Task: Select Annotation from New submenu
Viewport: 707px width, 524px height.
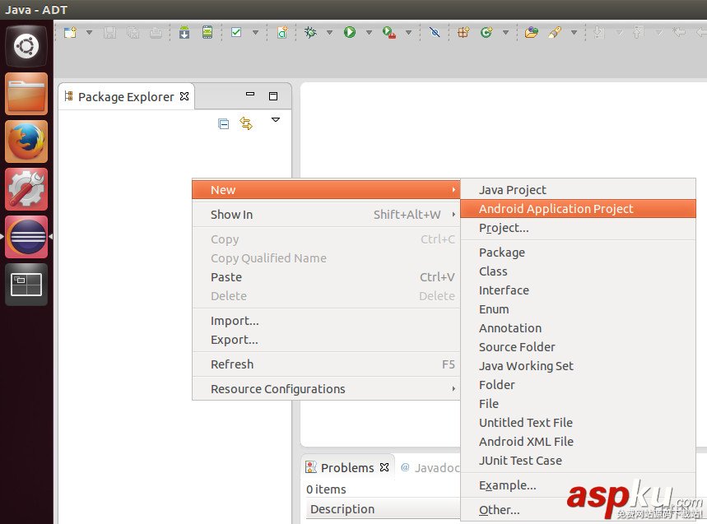Action: (578, 328)
